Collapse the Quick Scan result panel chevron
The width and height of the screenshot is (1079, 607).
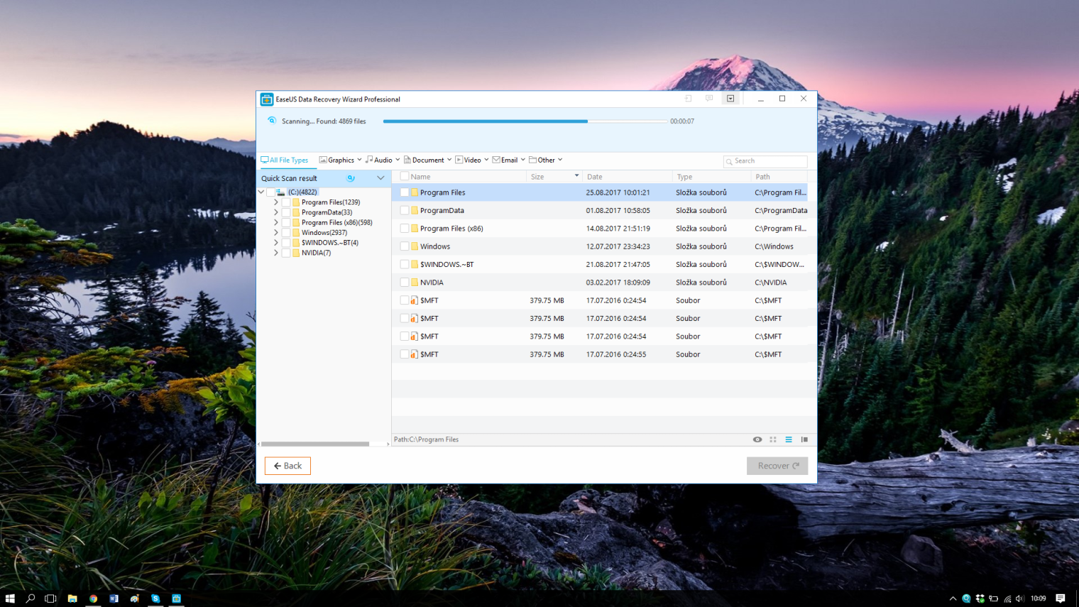(x=380, y=178)
